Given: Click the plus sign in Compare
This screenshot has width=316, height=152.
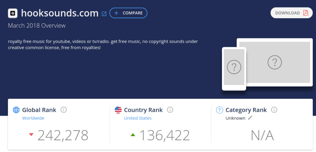Looking at the screenshot, I should point(116,13).
